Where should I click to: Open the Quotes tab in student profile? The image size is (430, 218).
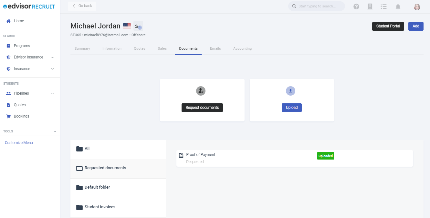click(x=140, y=48)
